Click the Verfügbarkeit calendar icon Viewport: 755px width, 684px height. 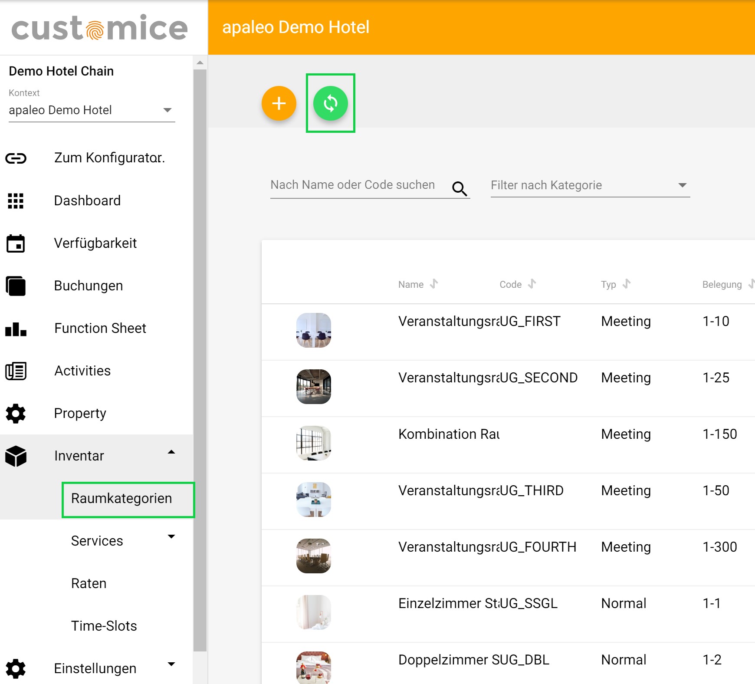tap(16, 243)
